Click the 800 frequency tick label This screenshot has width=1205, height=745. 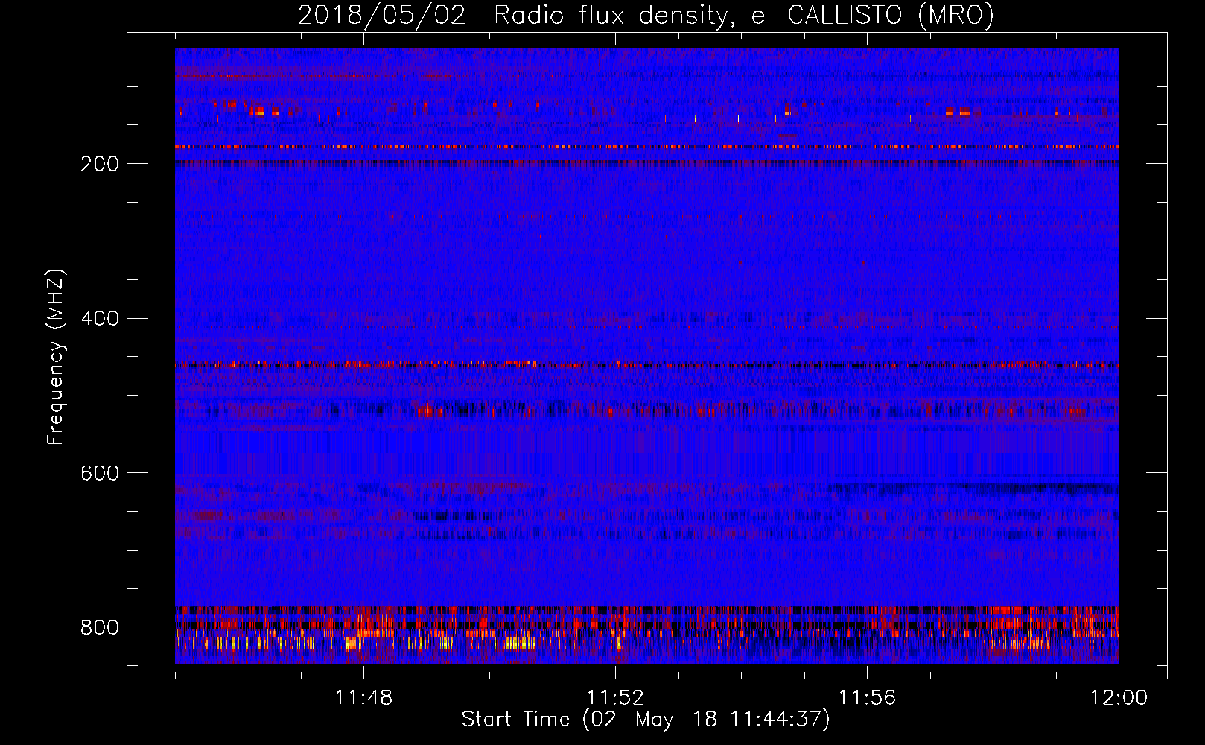pos(100,627)
